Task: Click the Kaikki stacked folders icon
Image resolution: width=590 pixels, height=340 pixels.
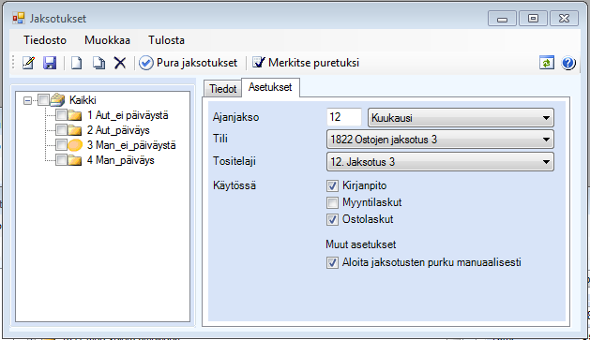Action: (57, 100)
